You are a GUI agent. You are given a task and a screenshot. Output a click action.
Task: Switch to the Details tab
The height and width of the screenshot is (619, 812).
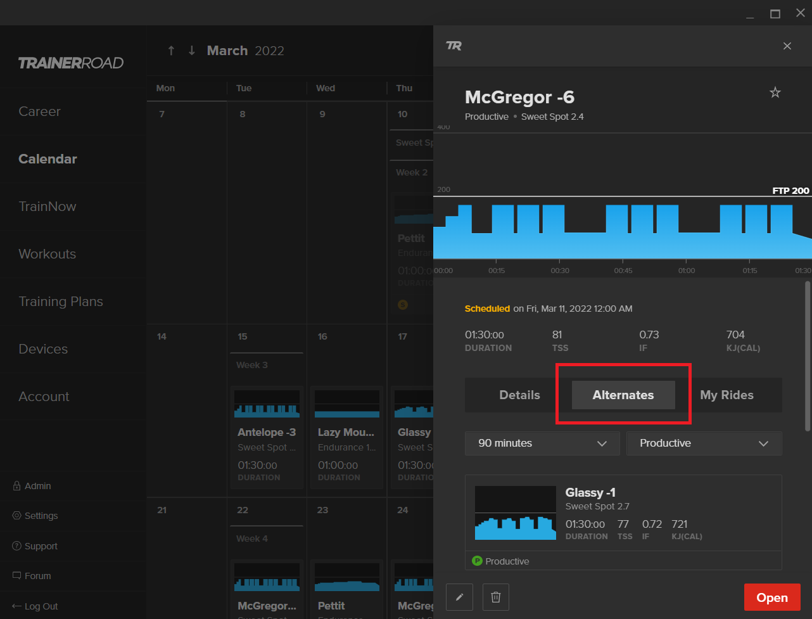pyautogui.click(x=519, y=395)
